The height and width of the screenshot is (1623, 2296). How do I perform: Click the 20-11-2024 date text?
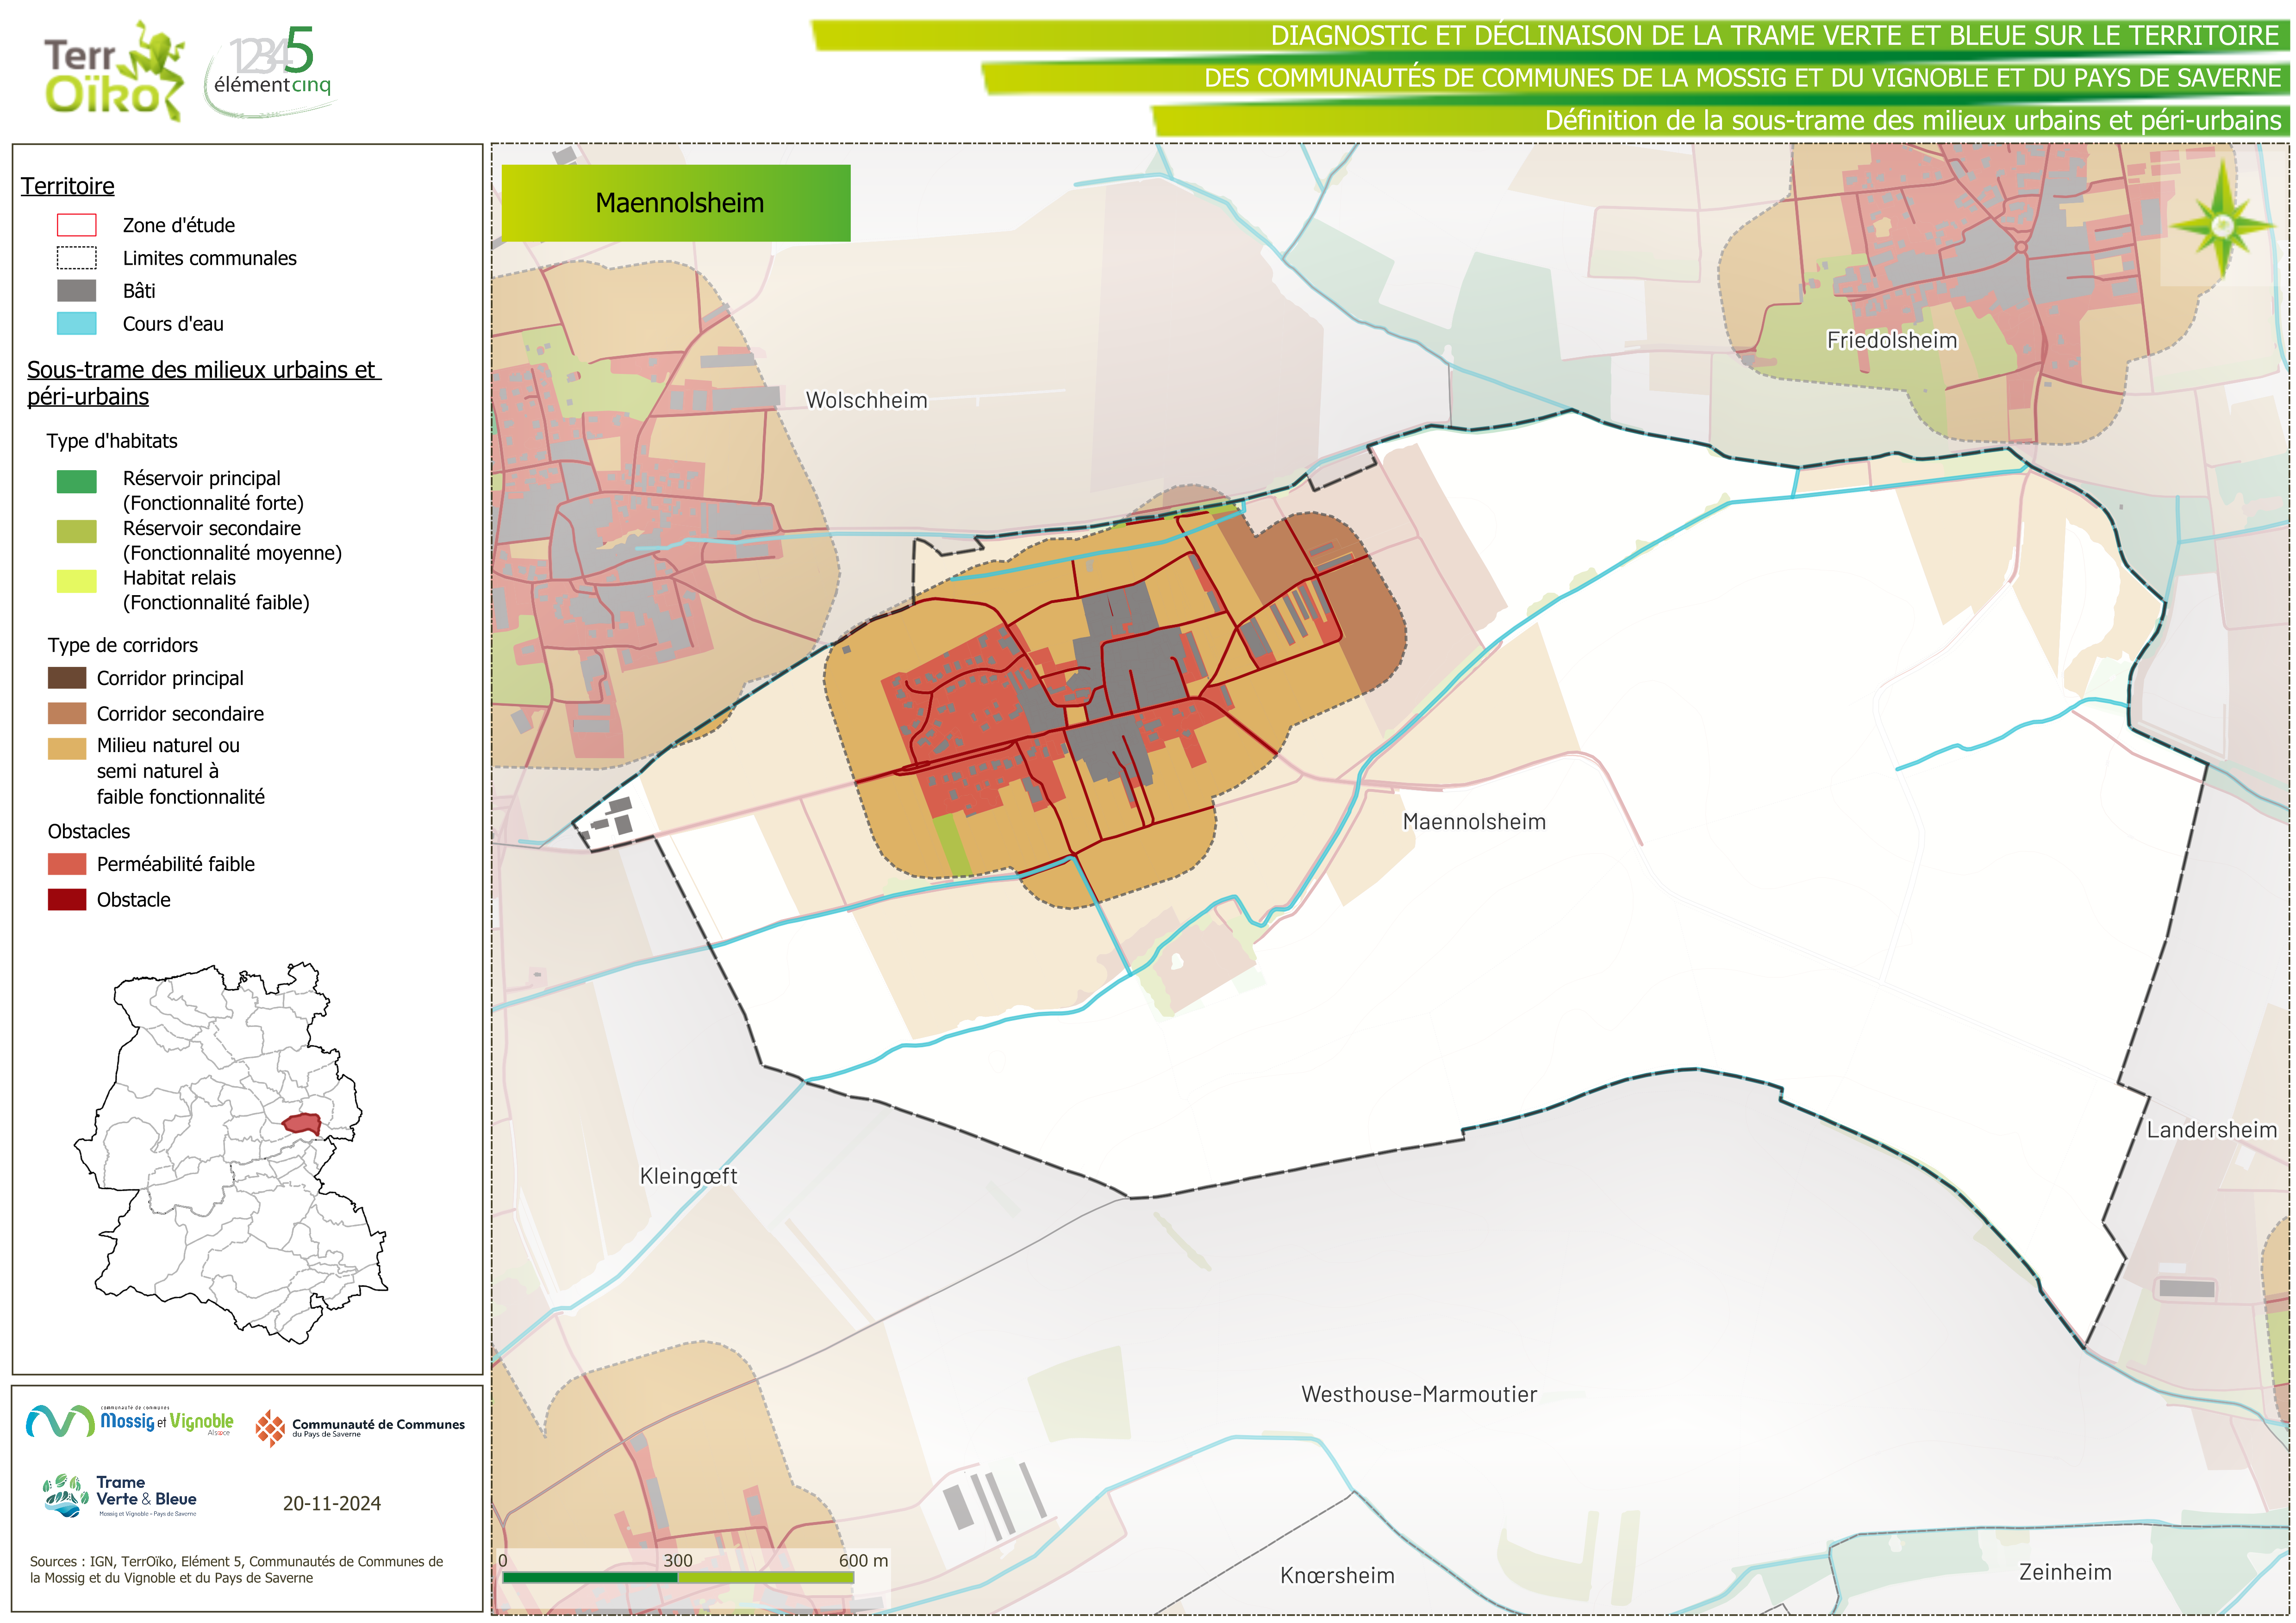pos(331,1503)
